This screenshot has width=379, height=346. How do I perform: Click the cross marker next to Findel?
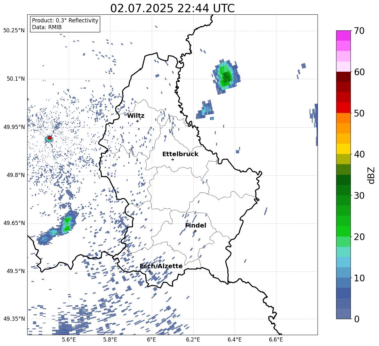tap(195, 231)
